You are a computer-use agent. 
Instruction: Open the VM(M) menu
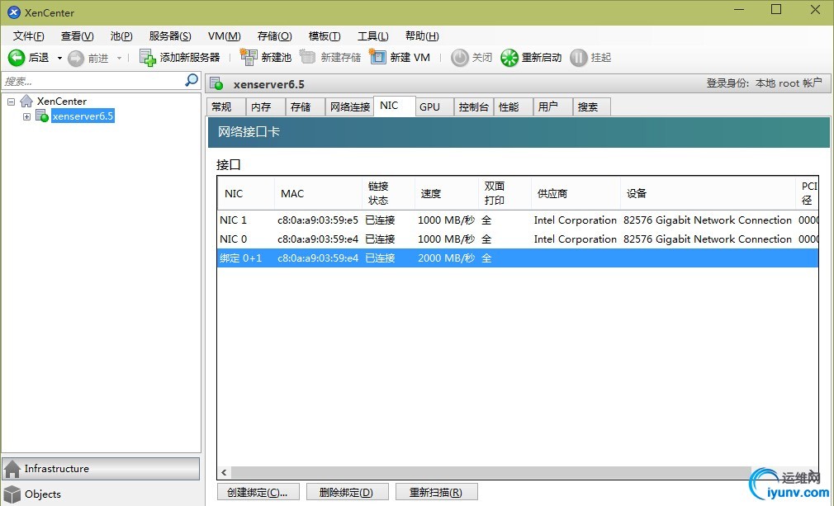225,36
